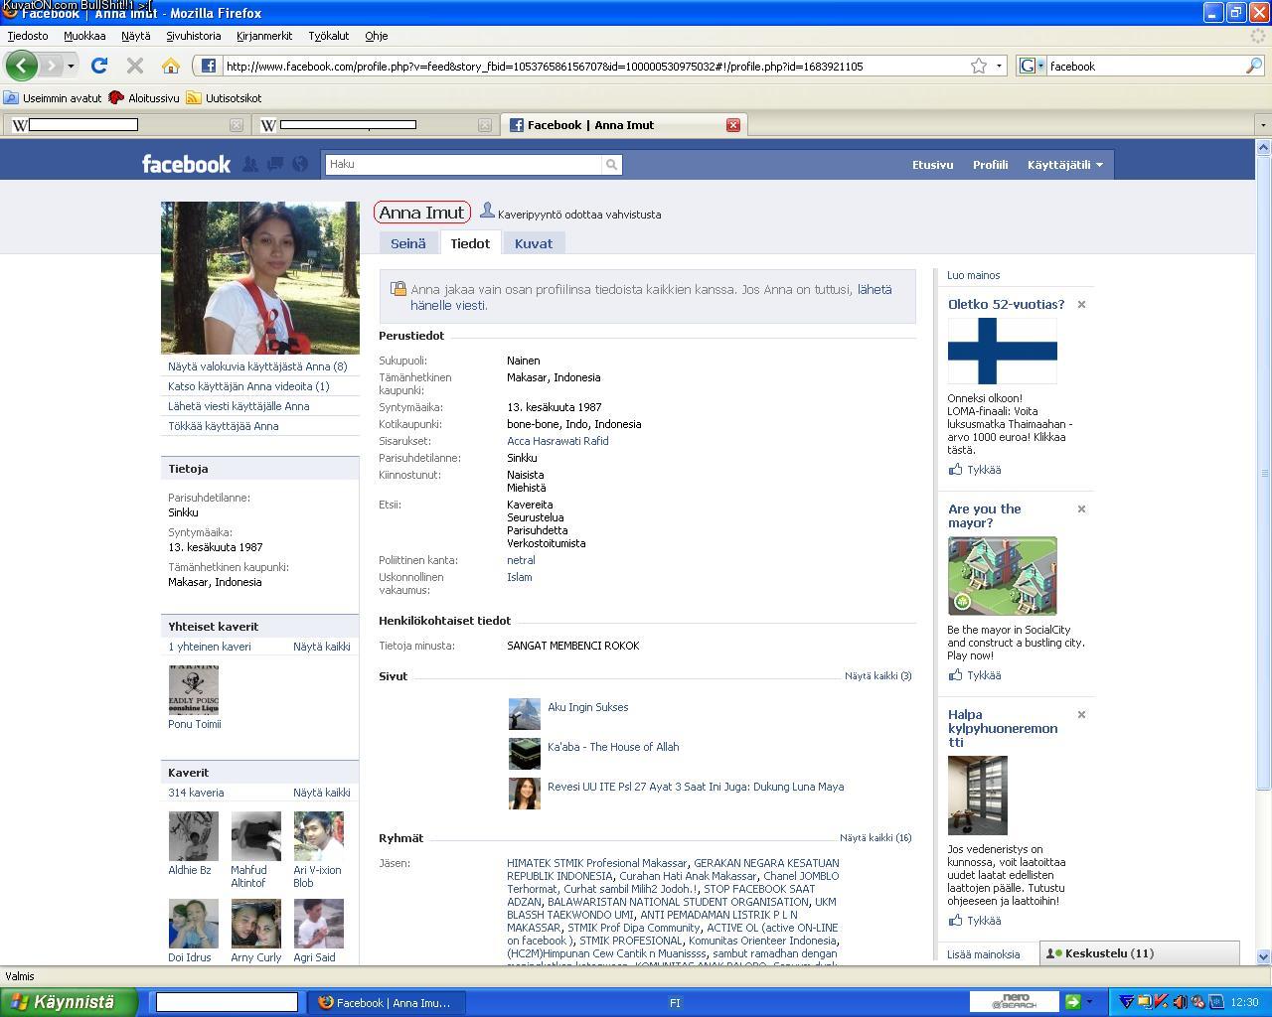Click the Firefox back arrow button

[x=22, y=66]
